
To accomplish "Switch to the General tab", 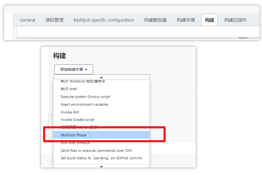I will pos(27,20).
